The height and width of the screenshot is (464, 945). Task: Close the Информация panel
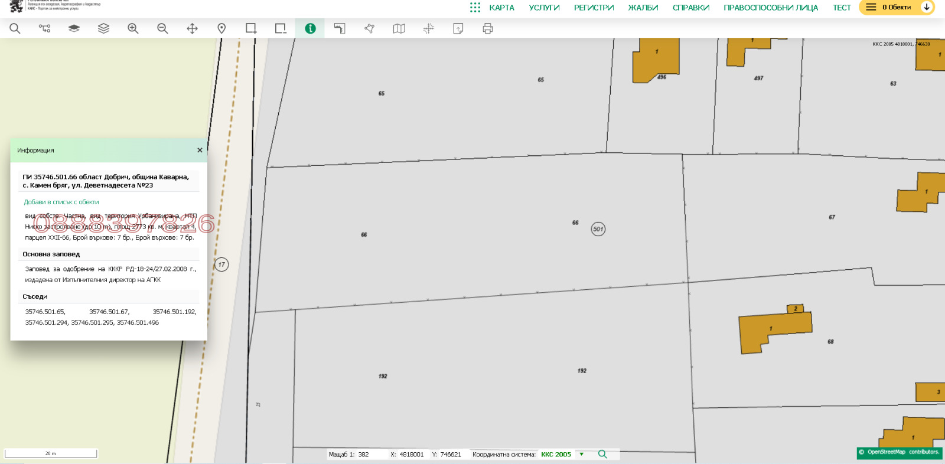pos(200,150)
